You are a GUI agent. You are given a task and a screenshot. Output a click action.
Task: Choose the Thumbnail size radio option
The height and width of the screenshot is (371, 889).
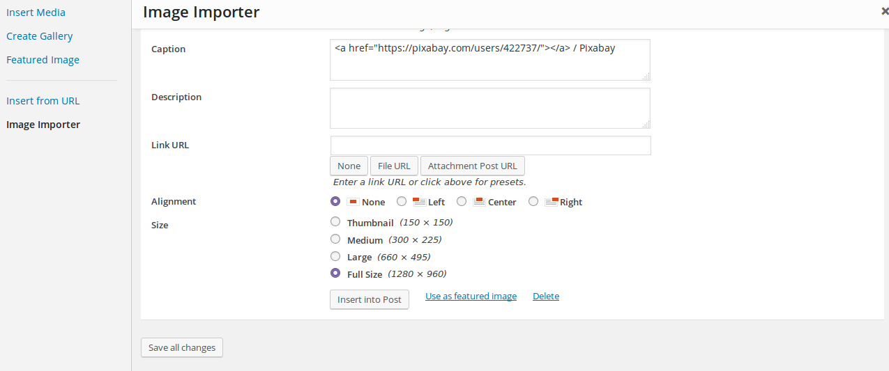tap(335, 222)
